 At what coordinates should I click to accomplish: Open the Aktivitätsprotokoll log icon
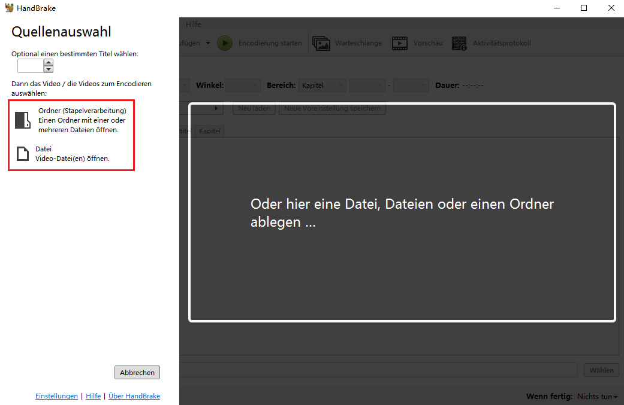click(459, 43)
